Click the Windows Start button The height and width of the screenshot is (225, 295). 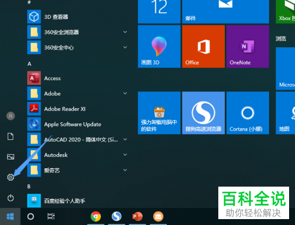click(x=10, y=217)
